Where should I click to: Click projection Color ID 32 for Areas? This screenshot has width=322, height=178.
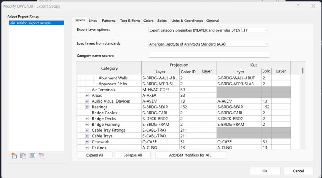188,96
